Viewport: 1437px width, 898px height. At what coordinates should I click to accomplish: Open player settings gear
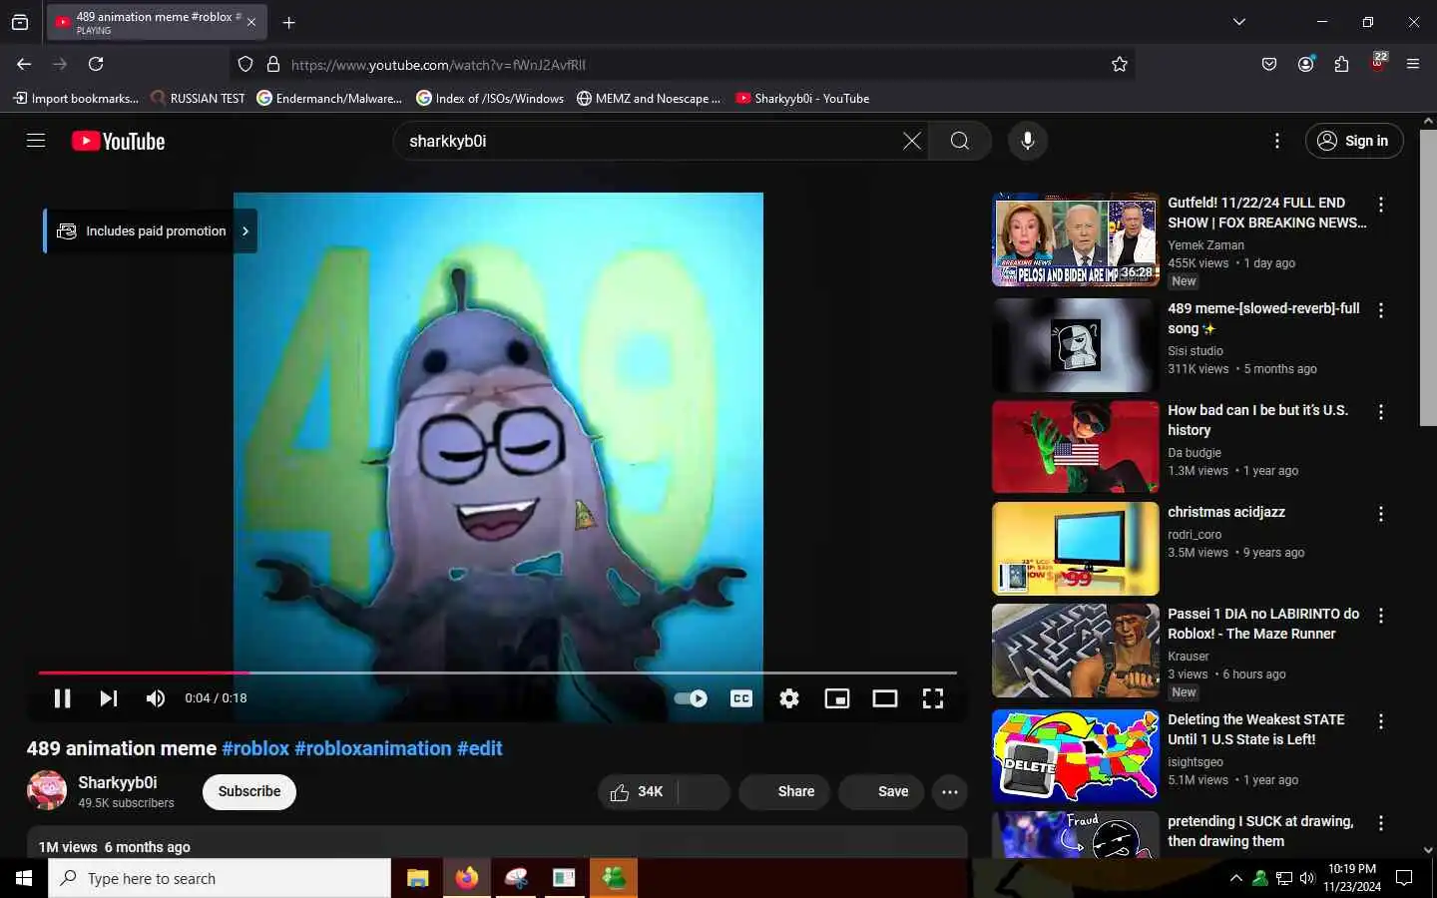point(789,698)
